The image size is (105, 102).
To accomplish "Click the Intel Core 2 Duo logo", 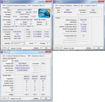I will (44, 13).
